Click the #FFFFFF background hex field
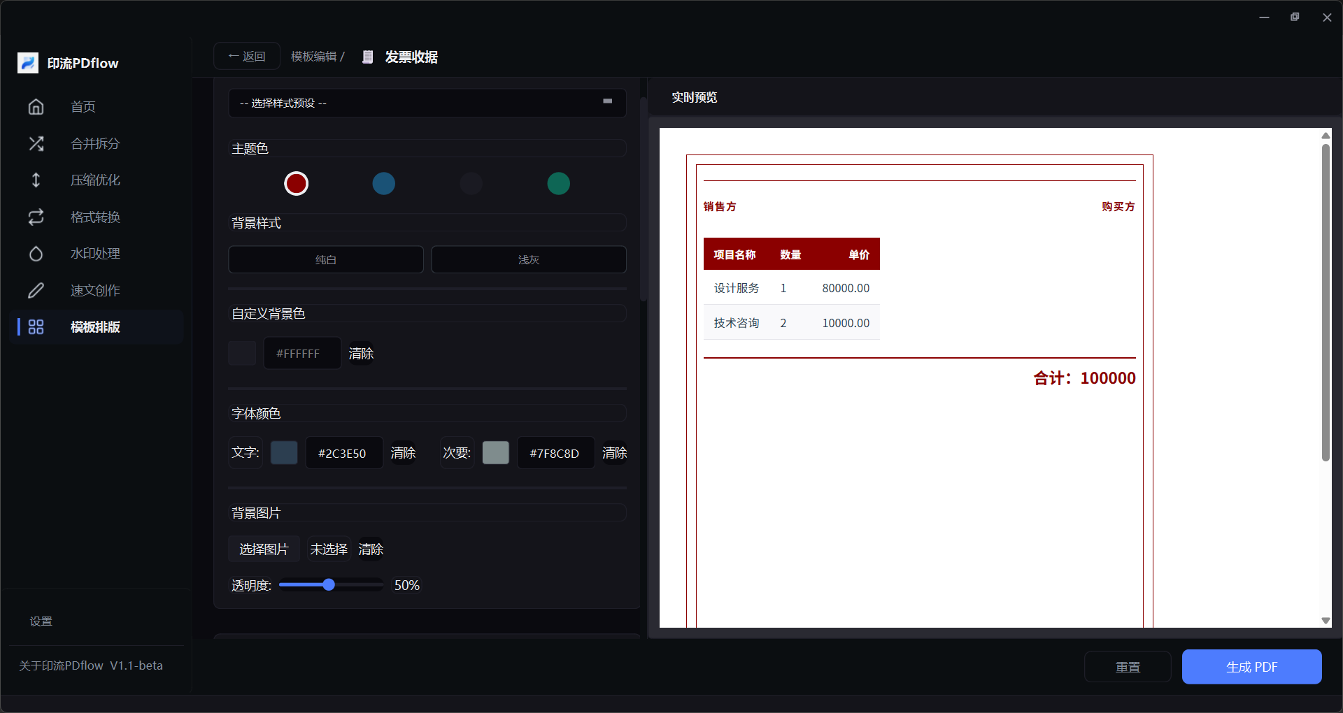The image size is (1343, 713). click(x=302, y=353)
